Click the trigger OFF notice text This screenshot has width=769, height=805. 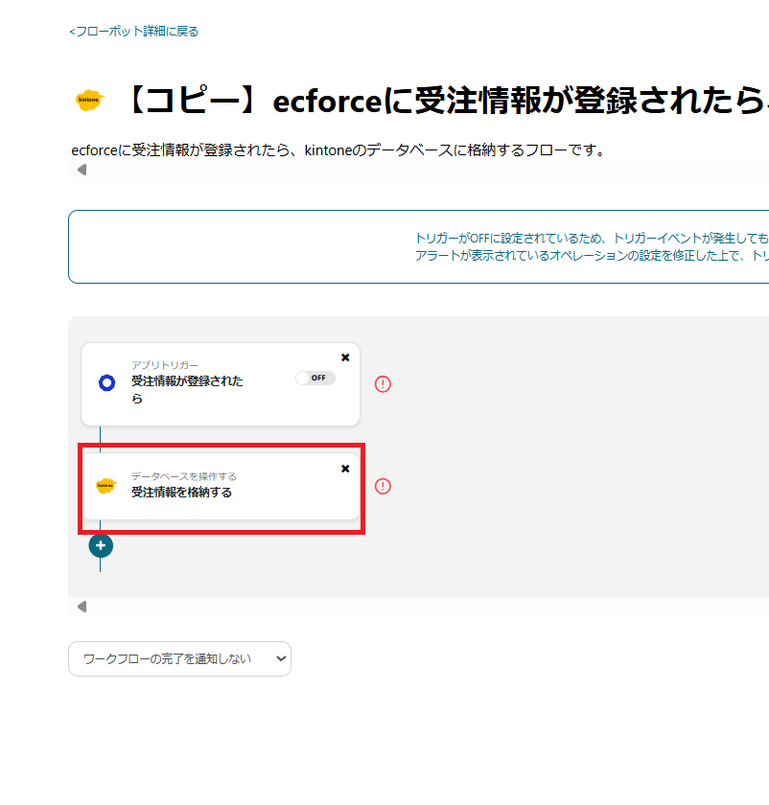point(592,246)
